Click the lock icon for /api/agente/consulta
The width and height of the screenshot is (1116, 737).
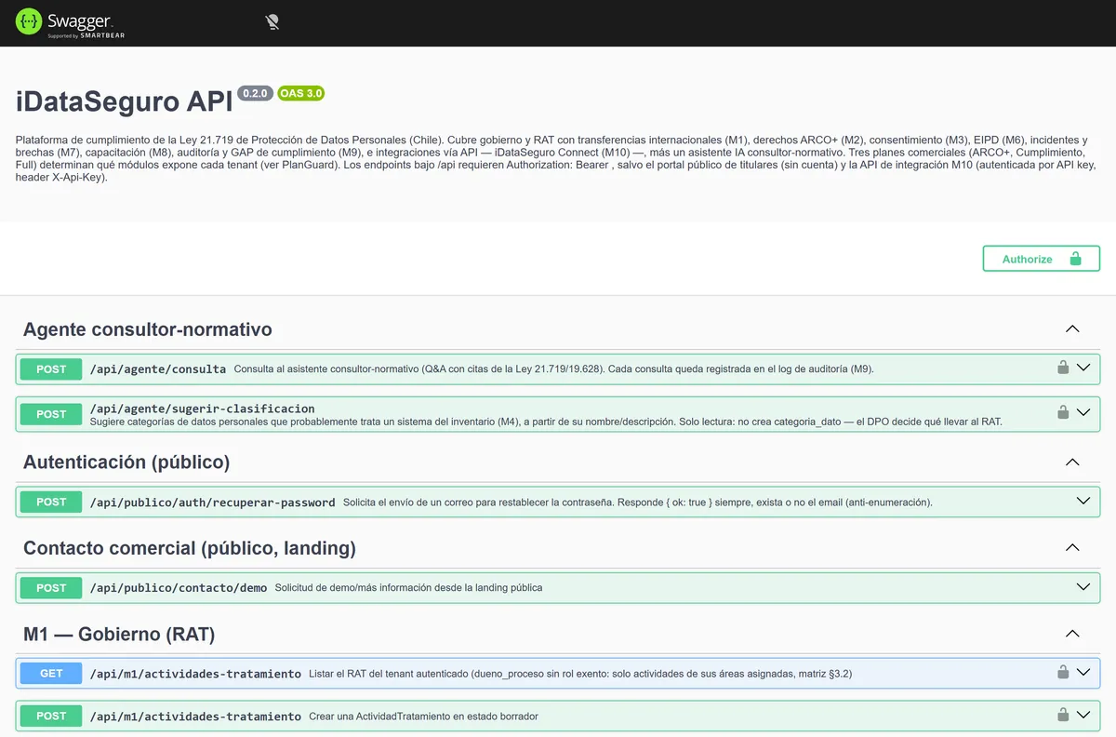(x=1063, y=368)
